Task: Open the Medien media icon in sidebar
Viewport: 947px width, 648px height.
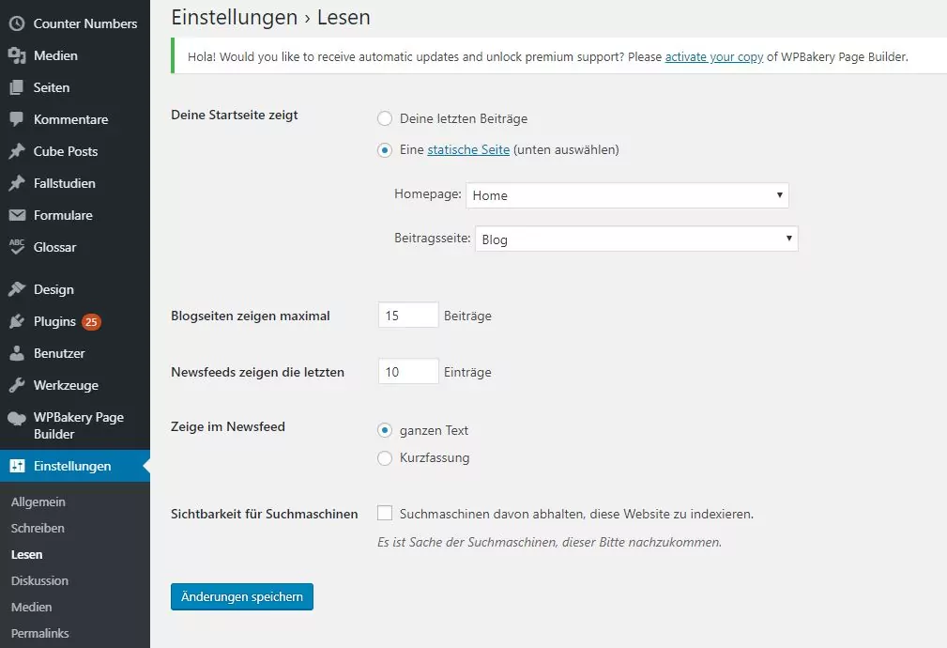Action: pyautogui.click(x=17, y=55)
